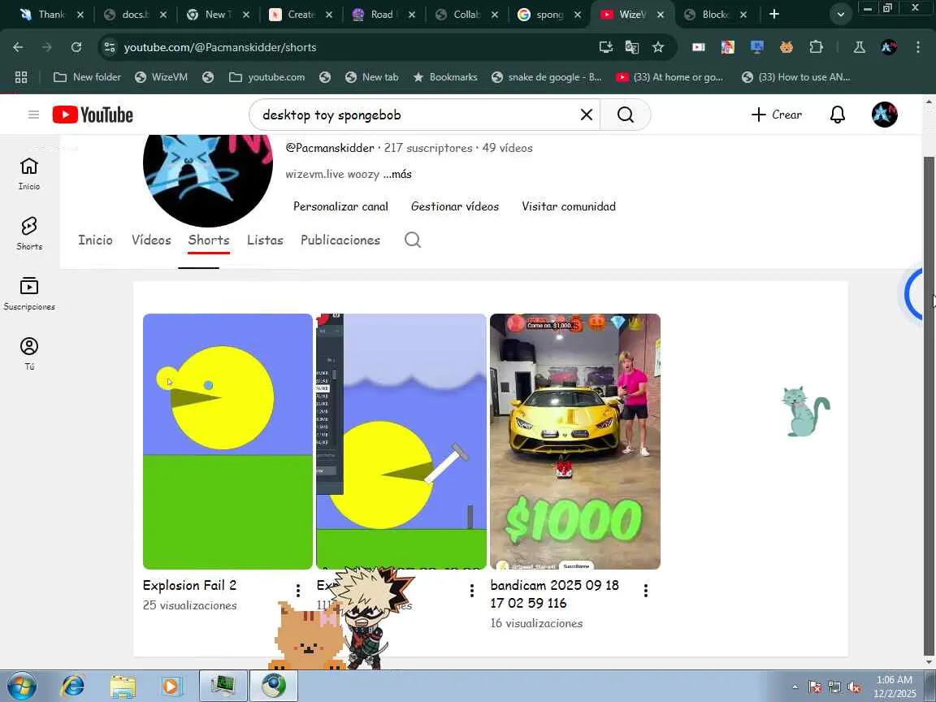The image size is (936, 702).
Task: Open options menu for Explosion Fail 2
Action: coord(298,591)
